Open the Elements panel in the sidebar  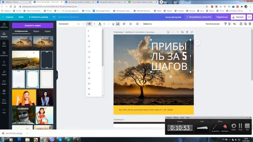click(4, 54)
